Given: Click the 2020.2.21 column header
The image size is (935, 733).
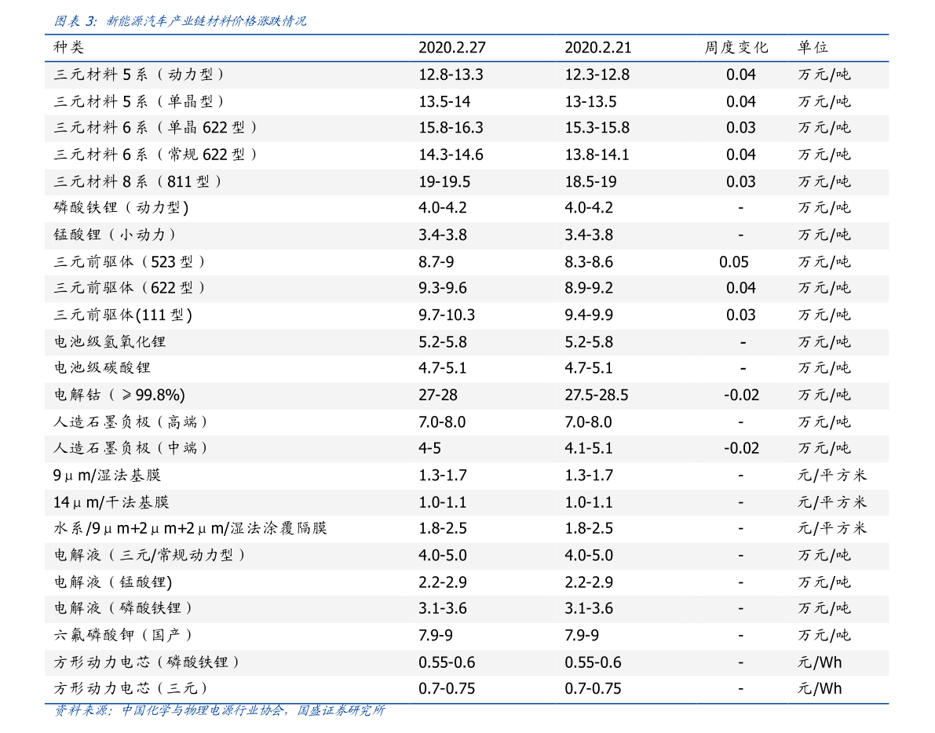Looking at the screenshot, I should pyautogui.click(x=597, y=47).
